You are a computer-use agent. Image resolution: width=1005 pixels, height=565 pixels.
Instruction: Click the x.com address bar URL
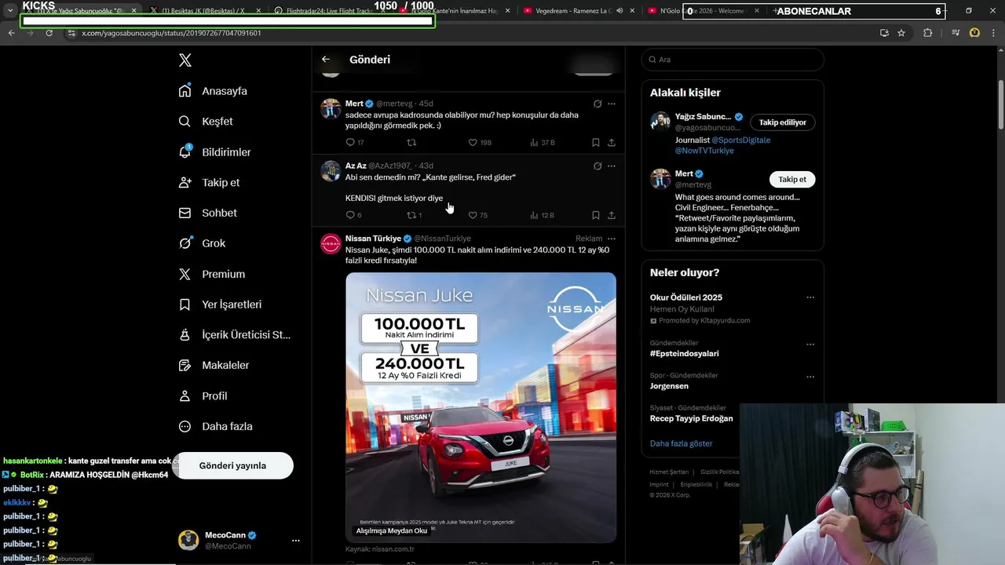pyautogui.click(x=171, y=33)
